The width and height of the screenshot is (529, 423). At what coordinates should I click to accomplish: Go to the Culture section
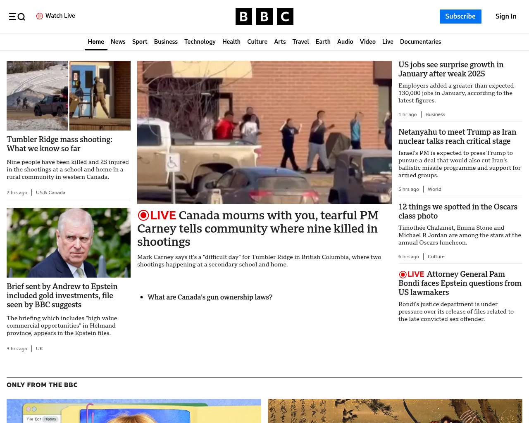[x=257, y=42]
